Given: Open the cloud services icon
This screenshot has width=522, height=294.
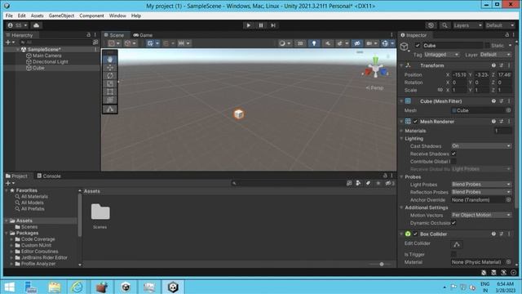Looking at the screenshot, I should pyautogui.click(x=36, y=25).
